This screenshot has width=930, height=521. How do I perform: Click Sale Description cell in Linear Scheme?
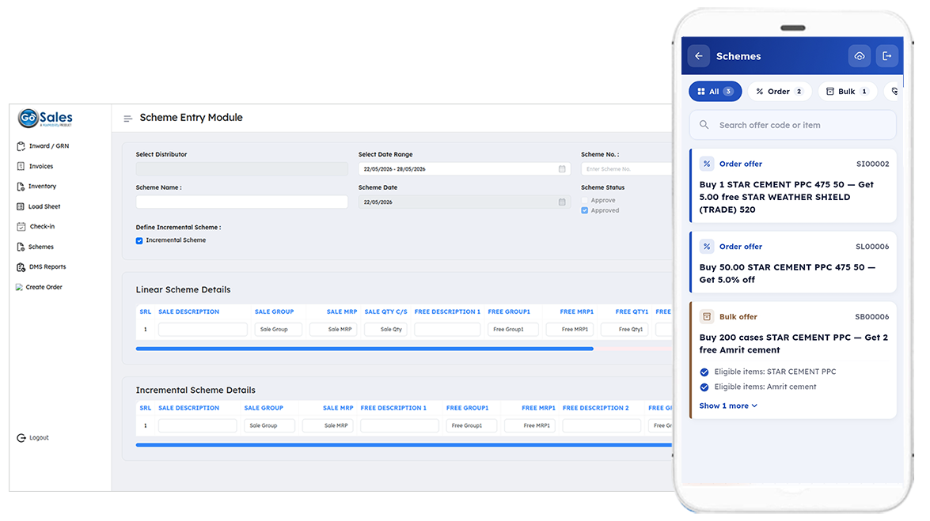(x=203, y=330)
